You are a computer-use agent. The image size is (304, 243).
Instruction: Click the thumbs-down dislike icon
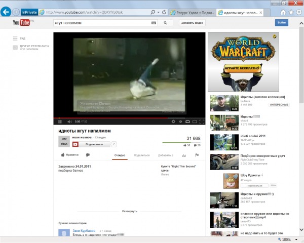tap(88, 155)
